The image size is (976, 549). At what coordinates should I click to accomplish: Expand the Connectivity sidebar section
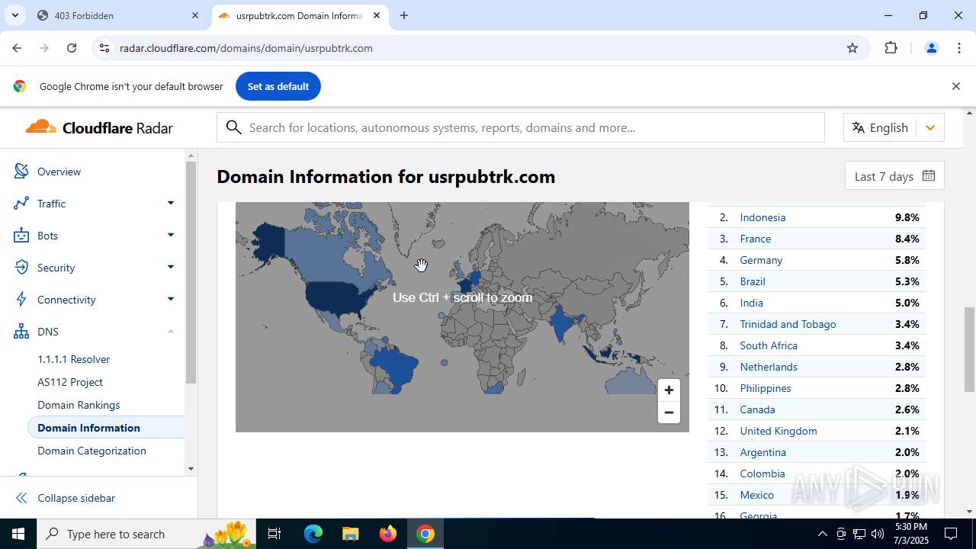pyautogui.click(x=171, y=299)
